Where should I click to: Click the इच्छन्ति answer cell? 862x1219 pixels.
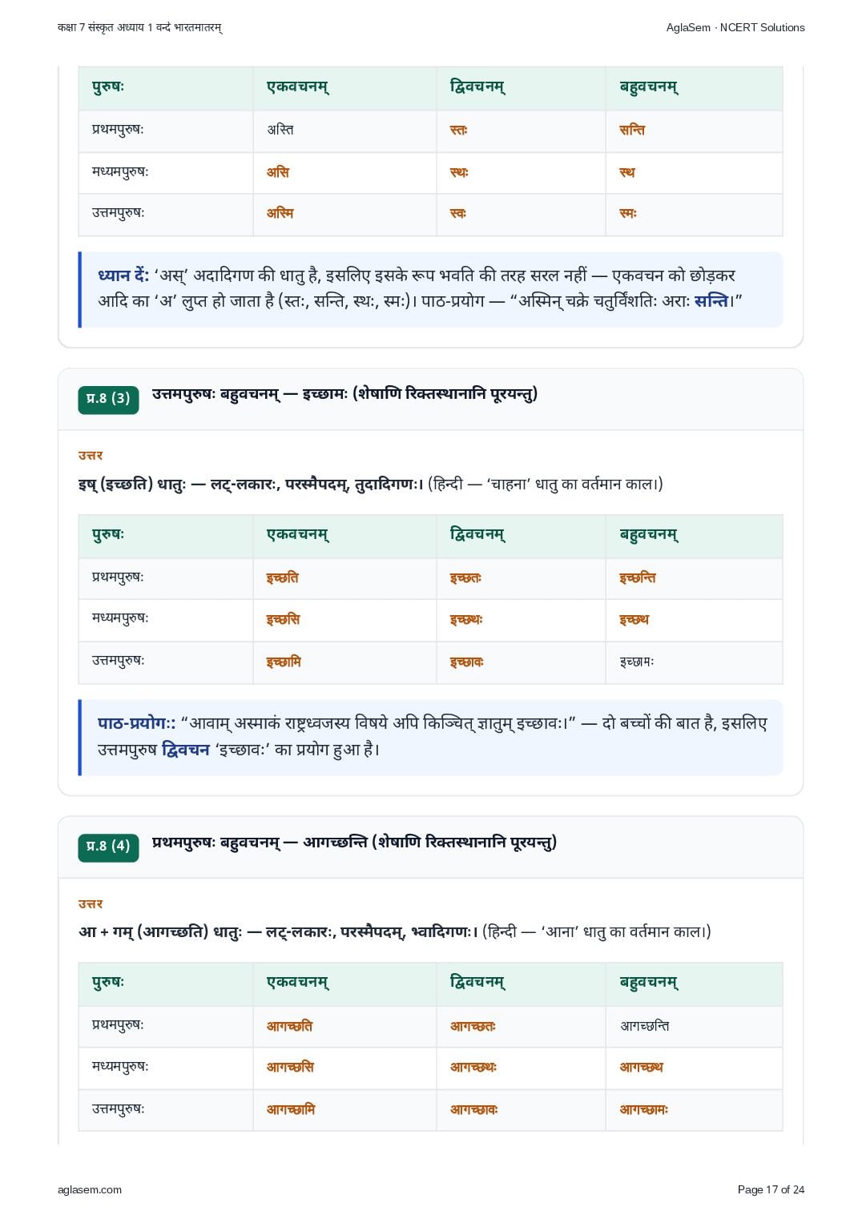694,578
